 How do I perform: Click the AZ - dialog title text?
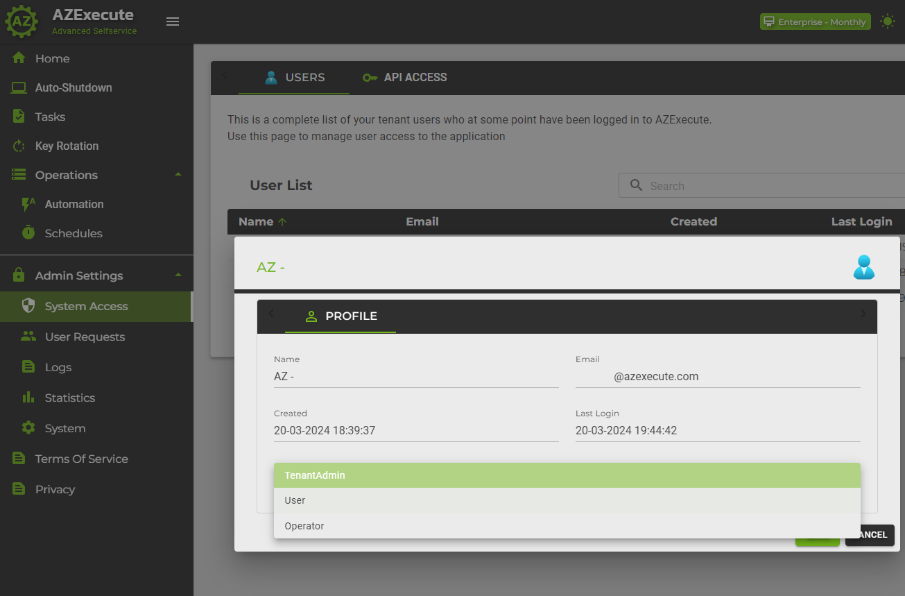(x=270, y=267)
